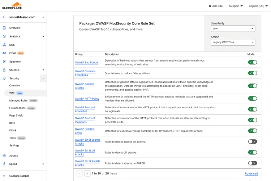Open DDoS in sidebar

pyautogui.click(x=13, y=130)
